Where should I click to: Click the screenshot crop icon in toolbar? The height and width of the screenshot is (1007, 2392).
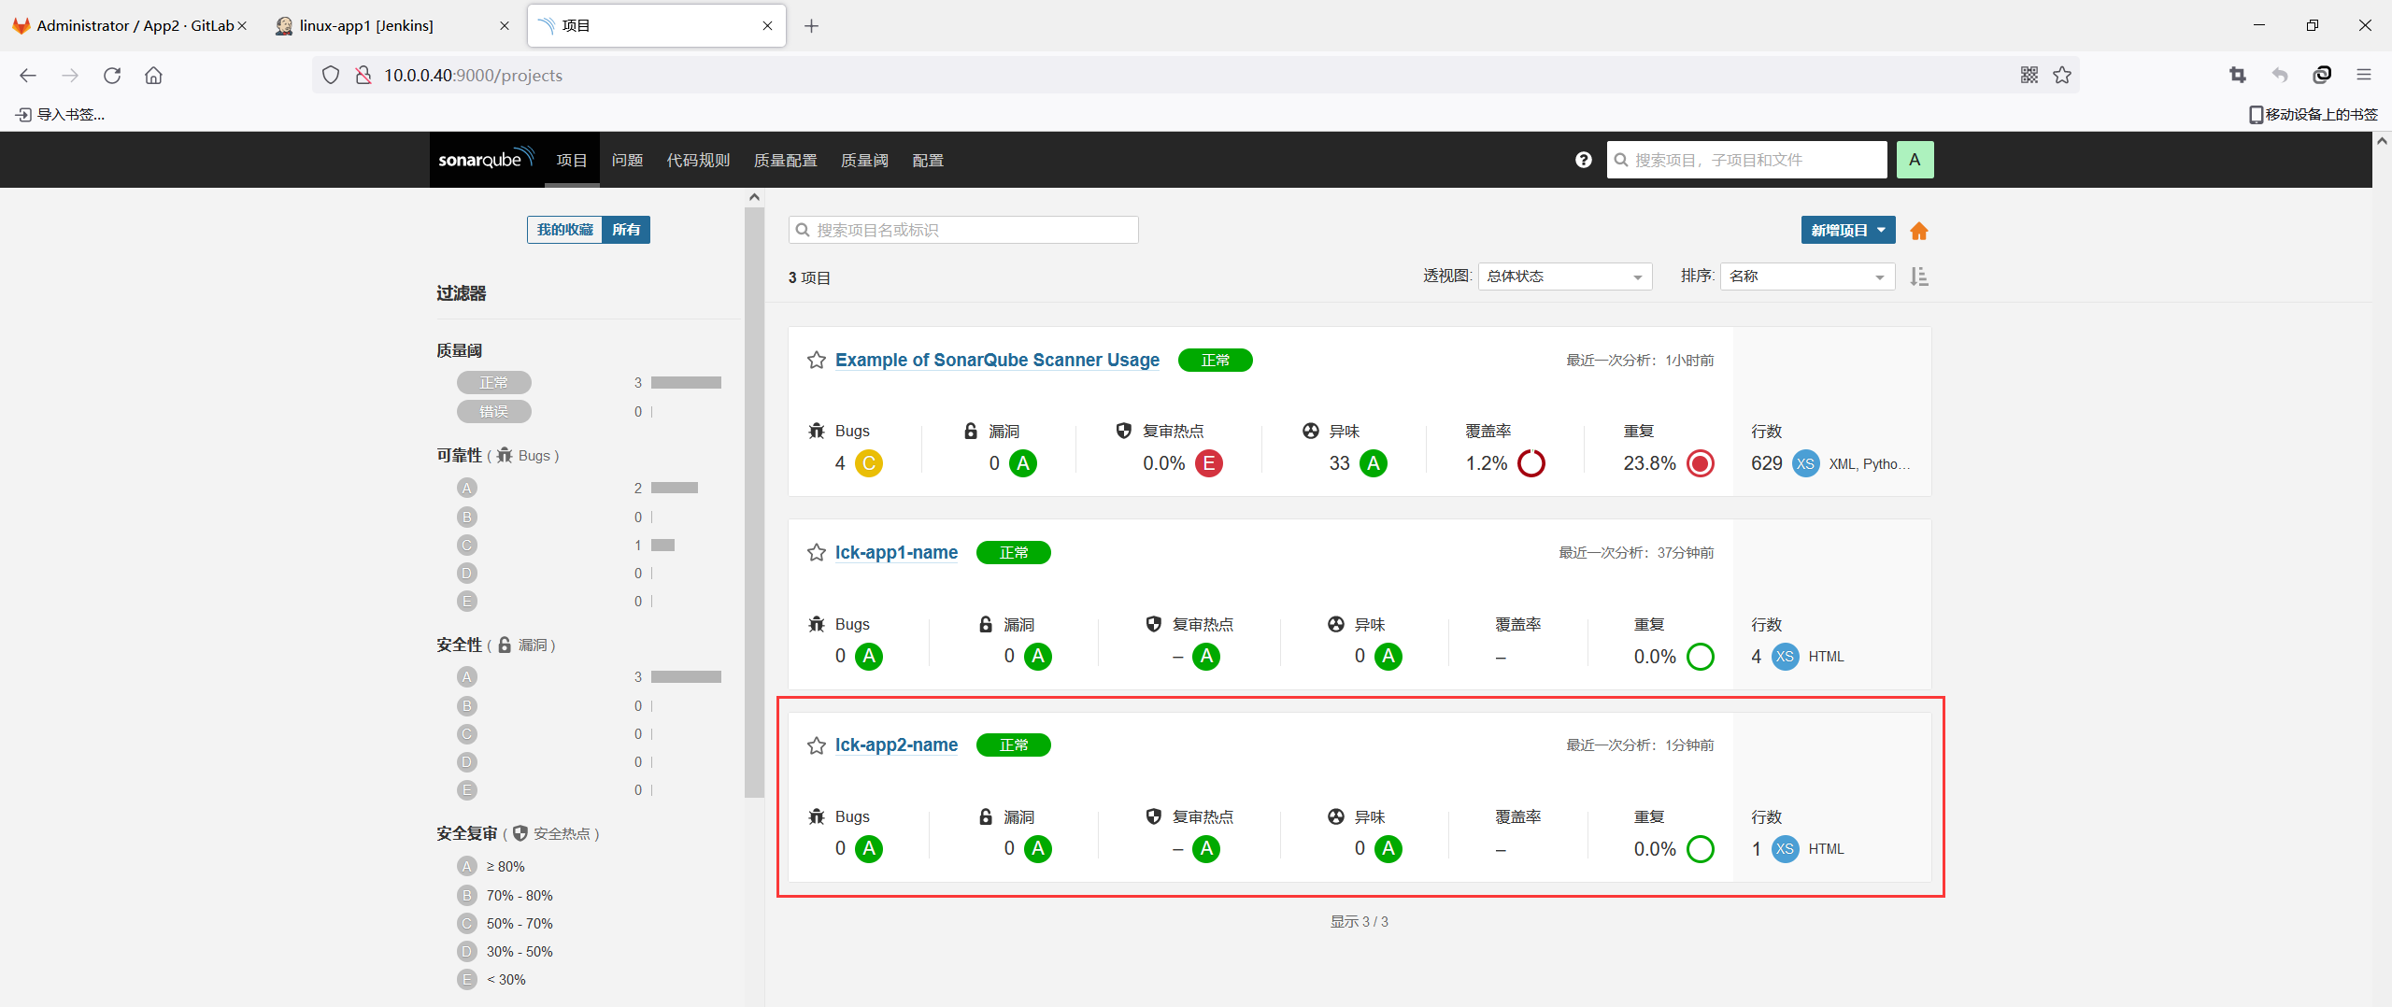coord(2238,76)
